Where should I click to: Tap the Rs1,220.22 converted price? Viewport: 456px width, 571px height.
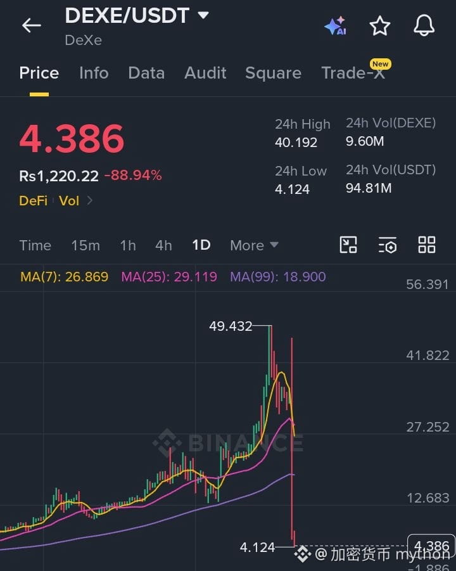tap(59, 176)
